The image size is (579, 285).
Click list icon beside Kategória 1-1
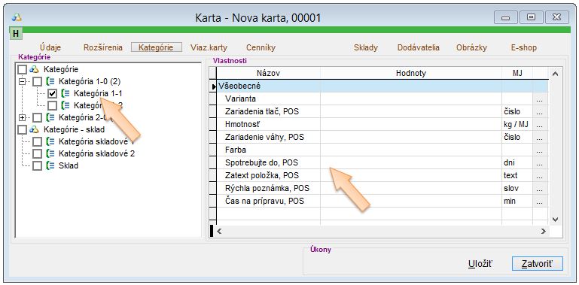pos(66,94)
